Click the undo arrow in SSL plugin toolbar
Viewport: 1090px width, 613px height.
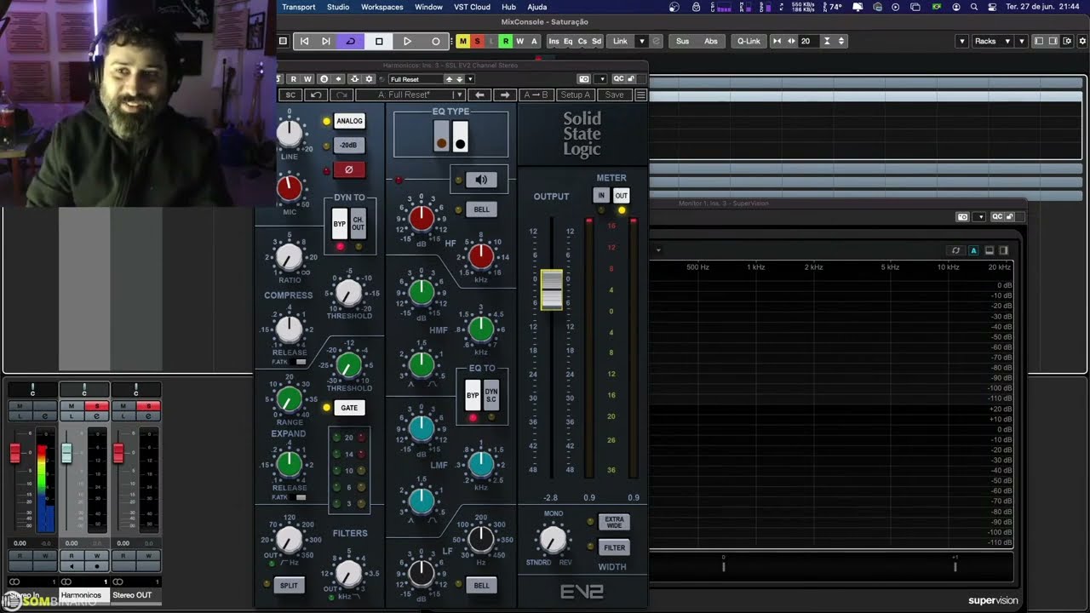[x=316, y=95]
